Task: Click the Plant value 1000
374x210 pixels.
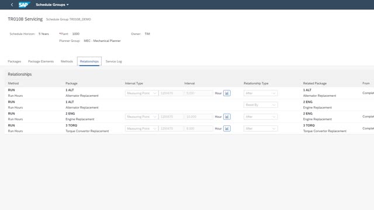Action: 76,34
